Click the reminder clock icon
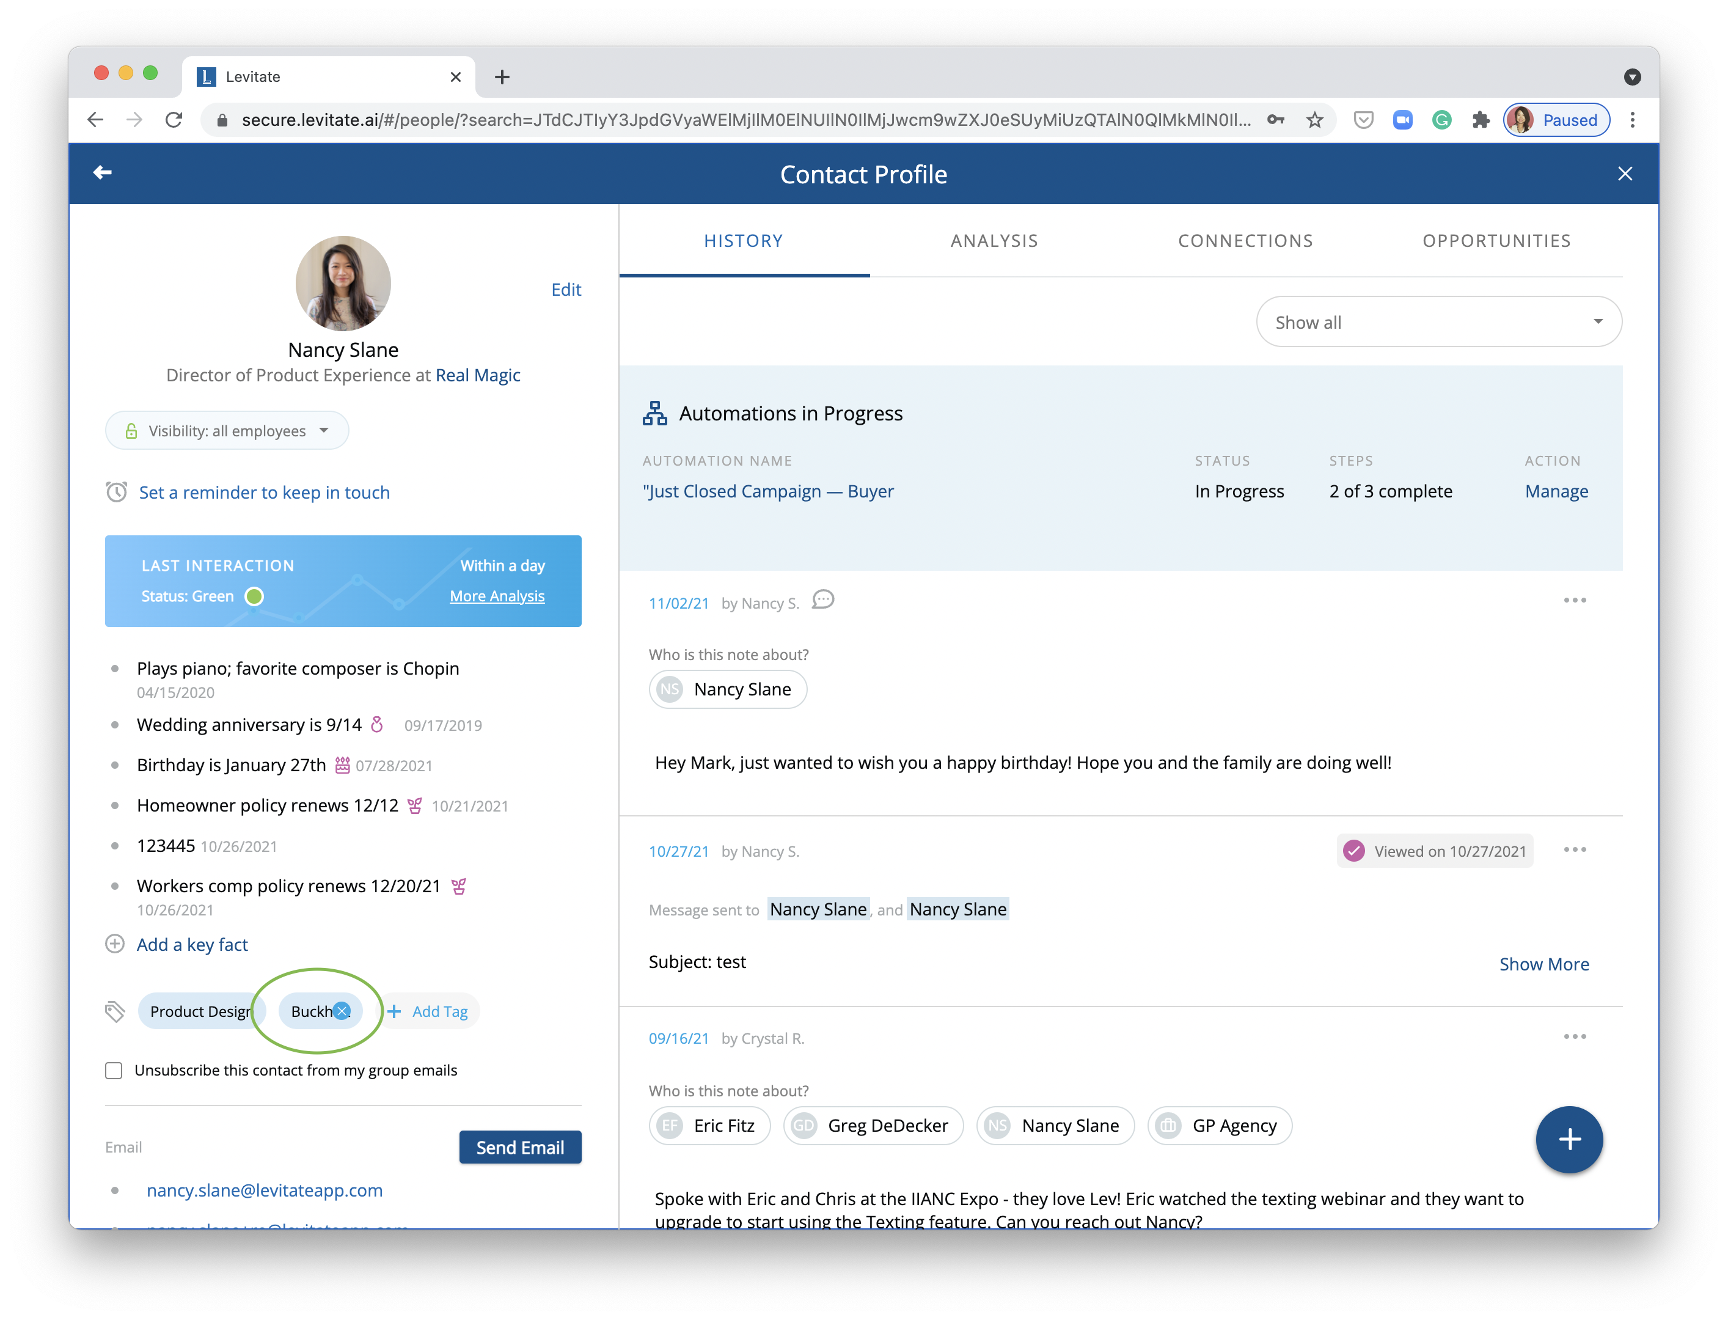 (x=116, y=493)
